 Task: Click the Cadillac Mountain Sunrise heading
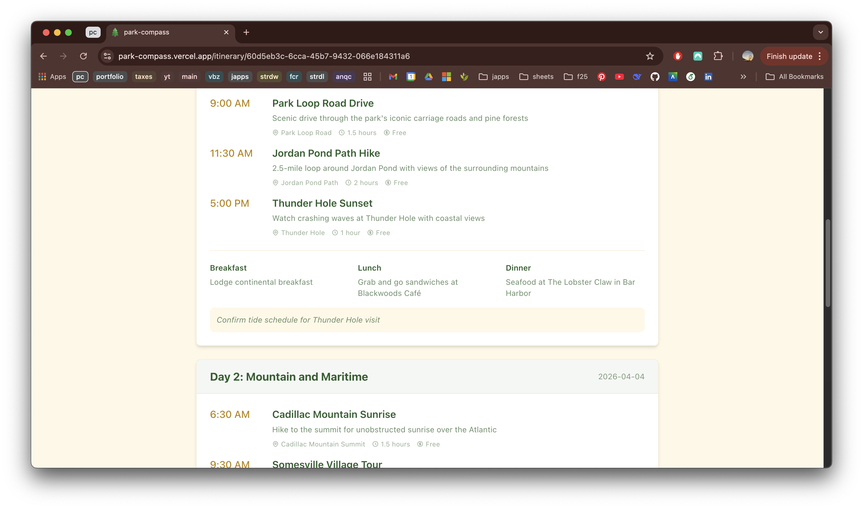pos(334,414)
